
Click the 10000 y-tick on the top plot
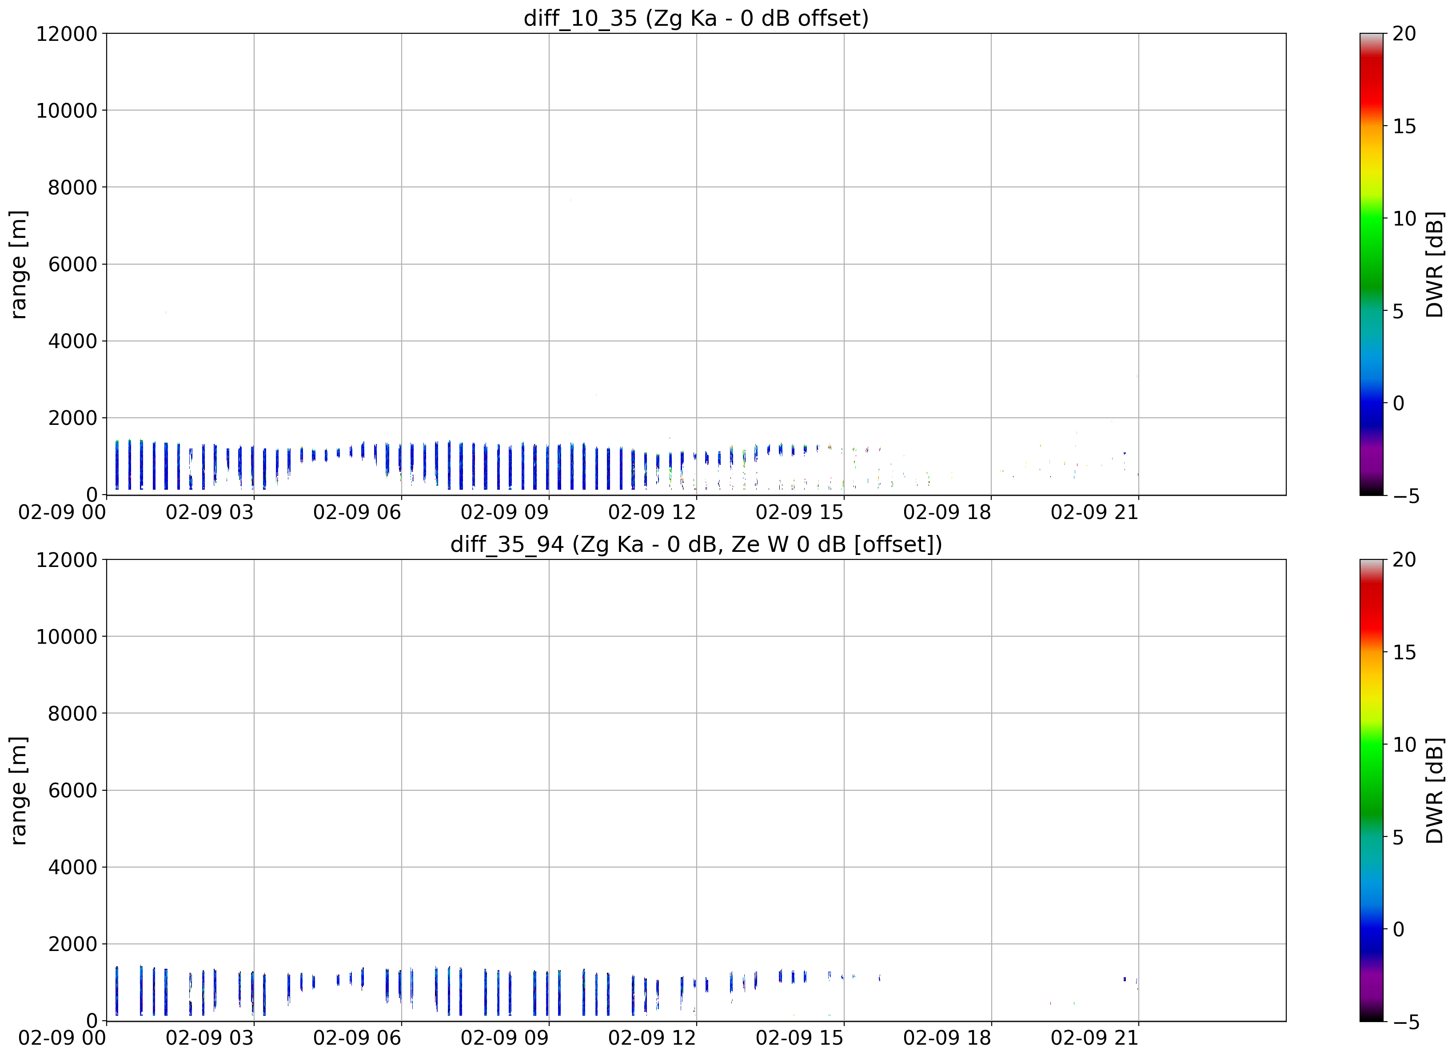pyautogui.click(x=67, y=111)
